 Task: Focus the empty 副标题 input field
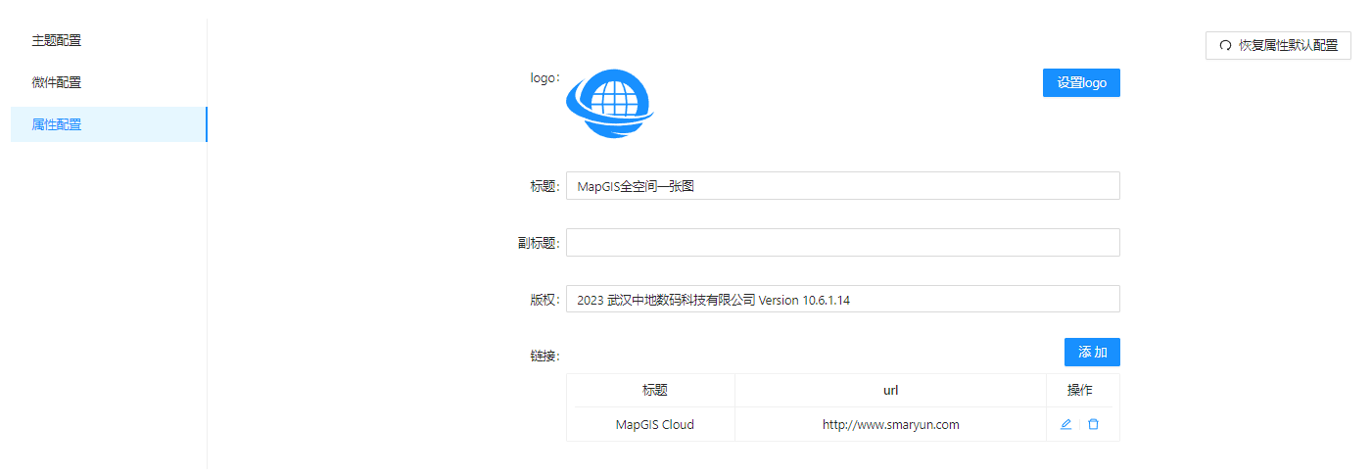843,243
